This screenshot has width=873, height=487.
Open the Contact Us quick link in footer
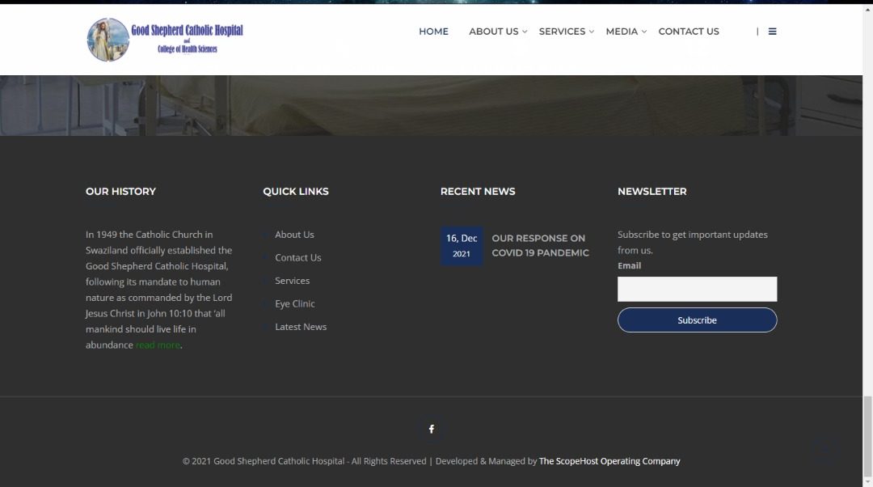[x=297, y=258]
